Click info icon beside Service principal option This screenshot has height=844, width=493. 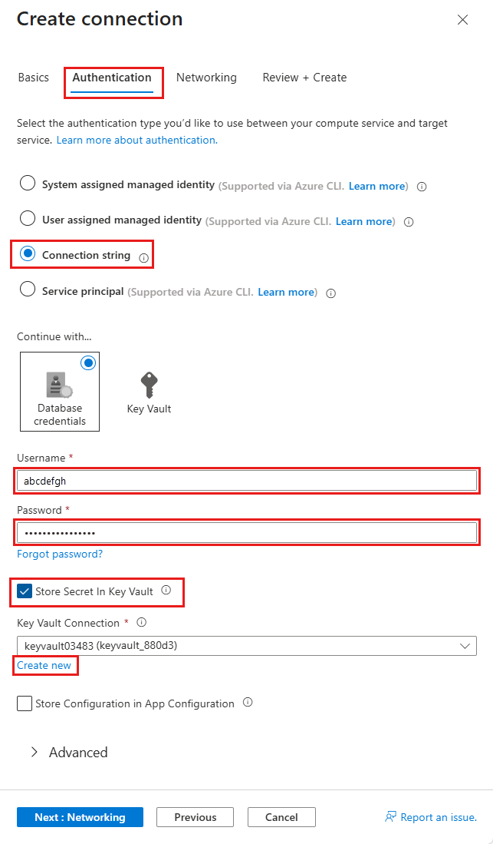click(330, 293)
